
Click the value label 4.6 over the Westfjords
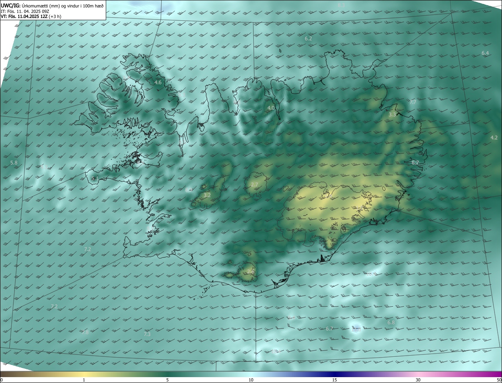pyautogui.click(x=158, y=83)
